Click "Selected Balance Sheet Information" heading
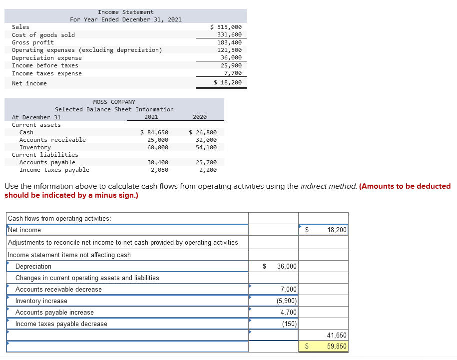This screenshot has height=360, width=457. point(114,109)
